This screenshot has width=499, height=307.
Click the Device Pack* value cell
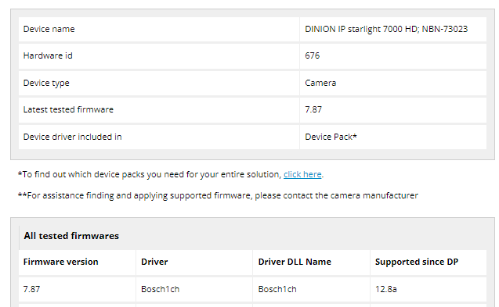click(393, 137)
